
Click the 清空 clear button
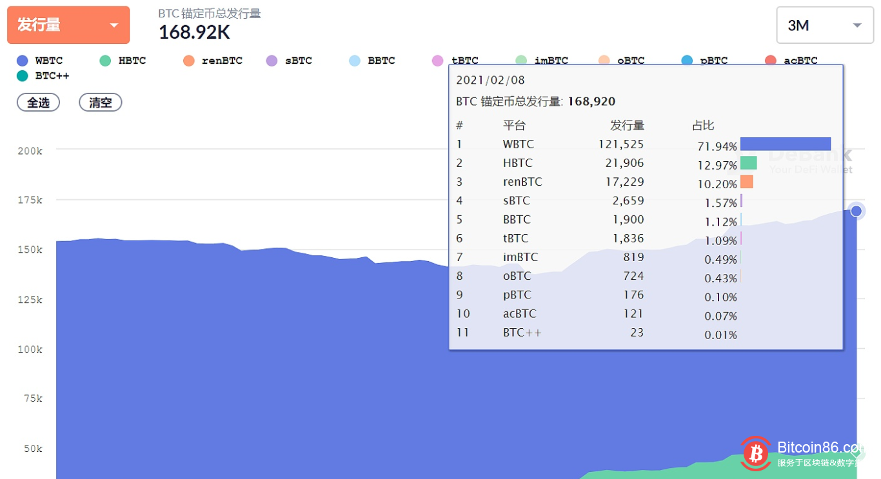[100, 102]
